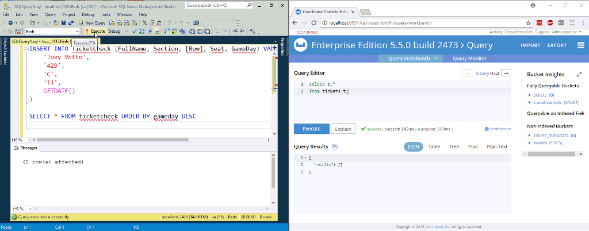Open the Couchbase hamburger menu
The image size is (589, 231).
(x=581, y=45)
